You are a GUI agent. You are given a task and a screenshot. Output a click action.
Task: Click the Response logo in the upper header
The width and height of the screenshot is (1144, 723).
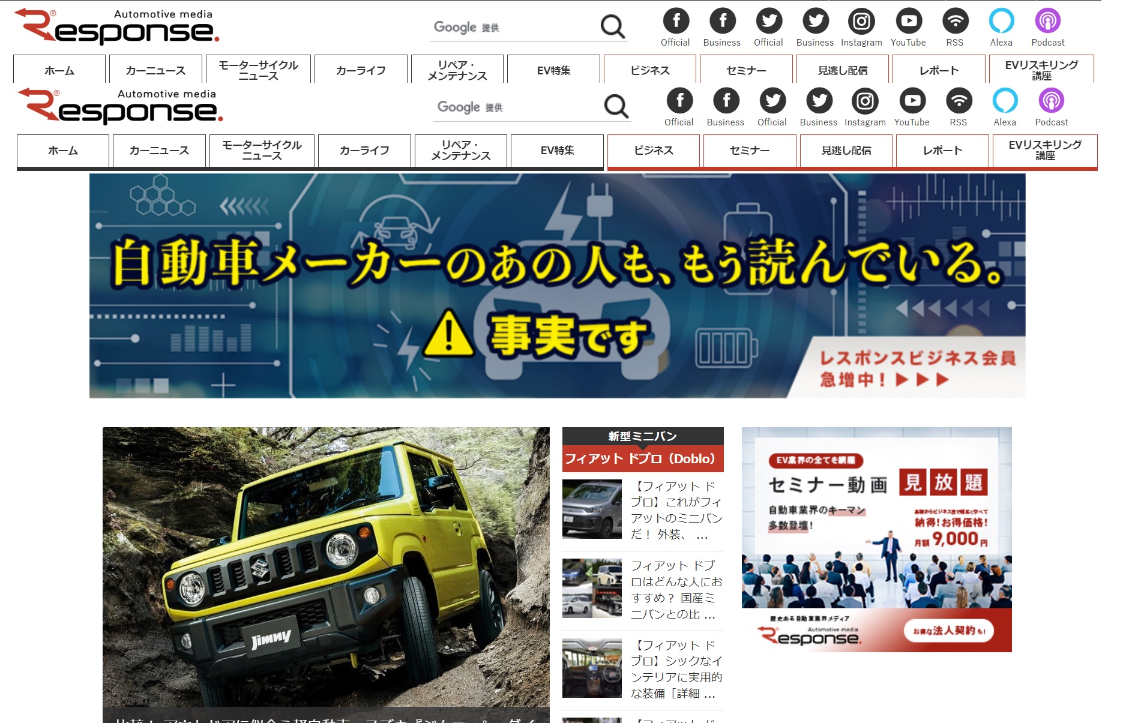pos(117,26)
